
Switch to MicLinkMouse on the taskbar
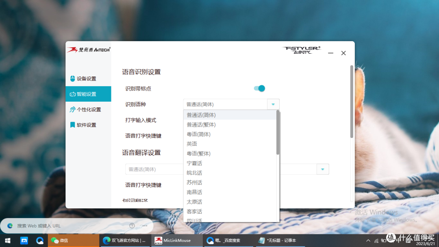tap(177, 240)
